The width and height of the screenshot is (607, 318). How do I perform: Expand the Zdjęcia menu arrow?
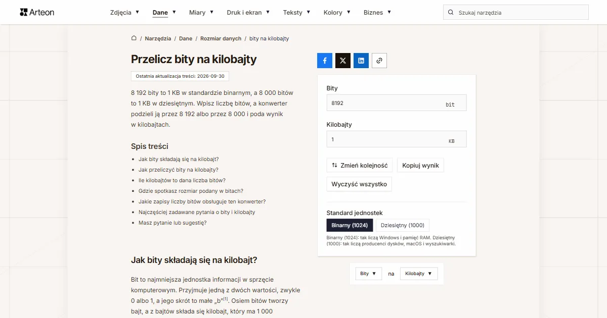pos(137,12)
